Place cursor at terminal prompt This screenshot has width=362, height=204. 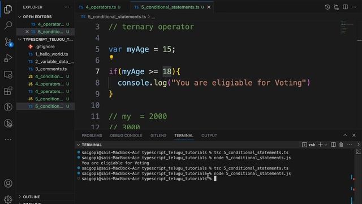(215, 178)
